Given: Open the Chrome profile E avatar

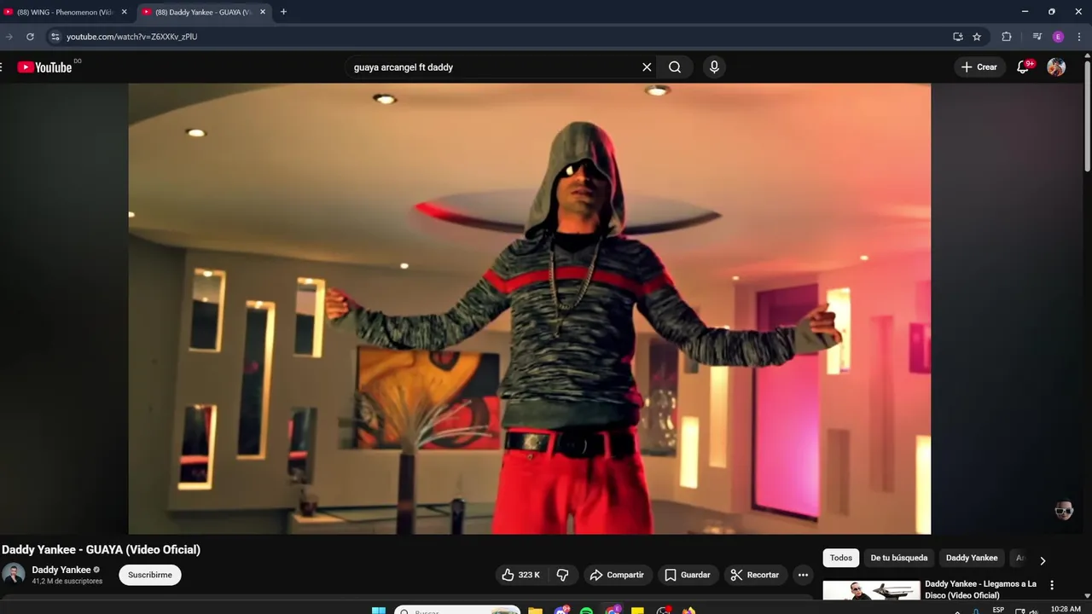Looking at the screenshot, I should (x=1059, y=37).
